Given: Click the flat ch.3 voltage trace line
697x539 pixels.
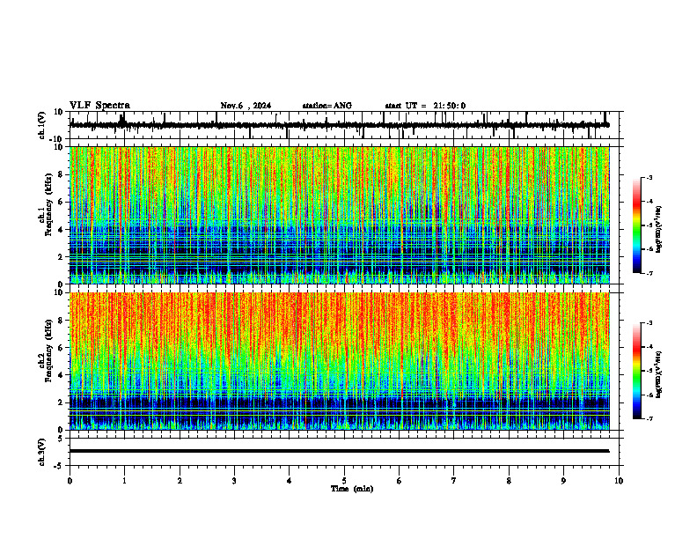Looking at the screenshot, I should click(340, 451).
